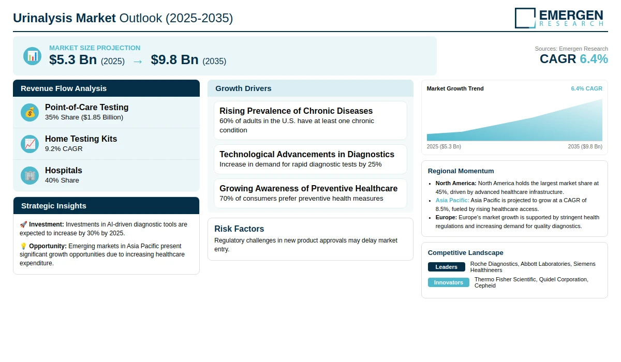Click the Growth Drivers section header
The image size is (621, 362).
click(x=310, y=88)
